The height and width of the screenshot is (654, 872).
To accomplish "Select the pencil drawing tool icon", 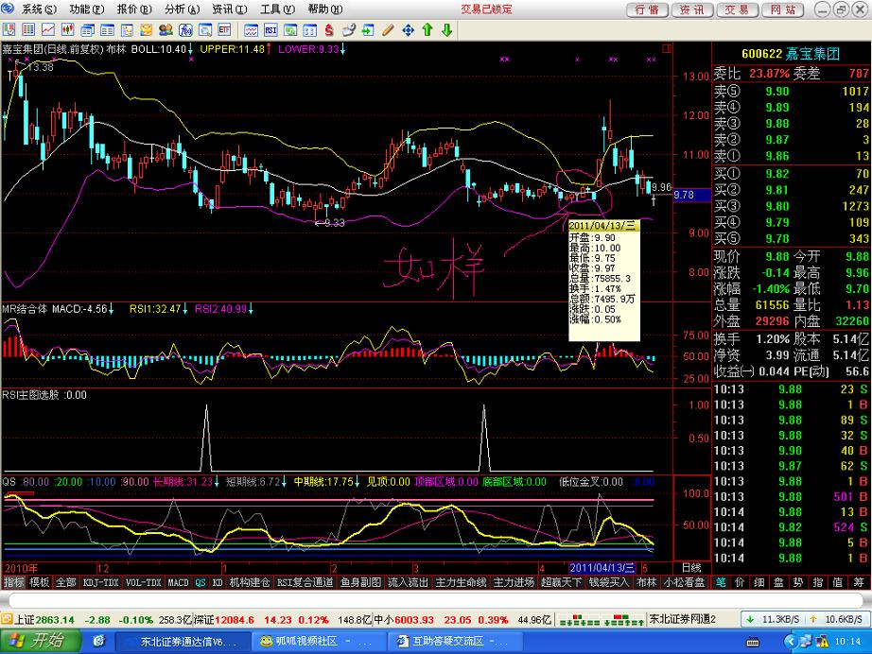I will (388, 30).
